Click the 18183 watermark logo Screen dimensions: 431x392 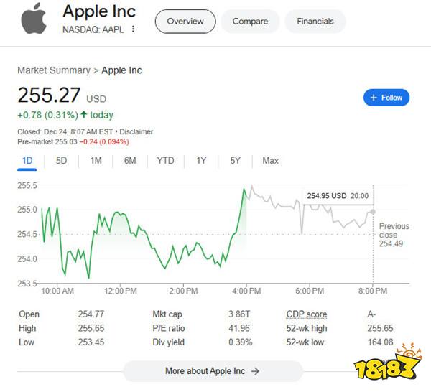coord(388,362)
